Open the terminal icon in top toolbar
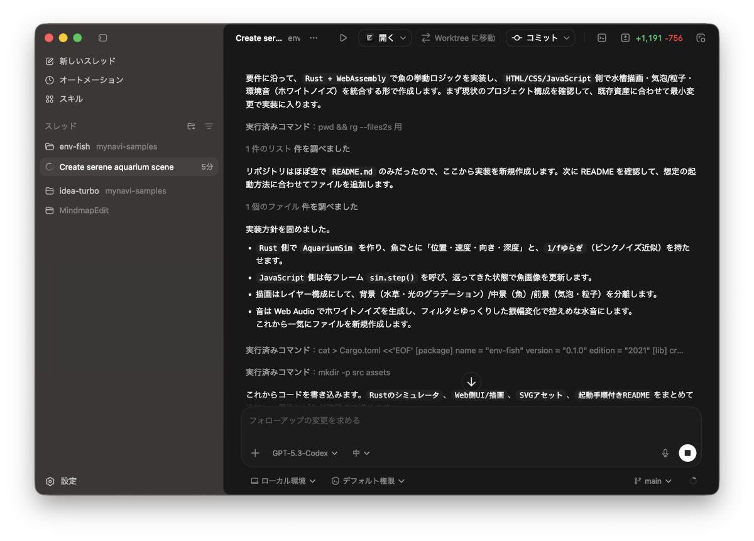This screenshot has width=754, height=541. pyautogui.click(x=601, y=38)
